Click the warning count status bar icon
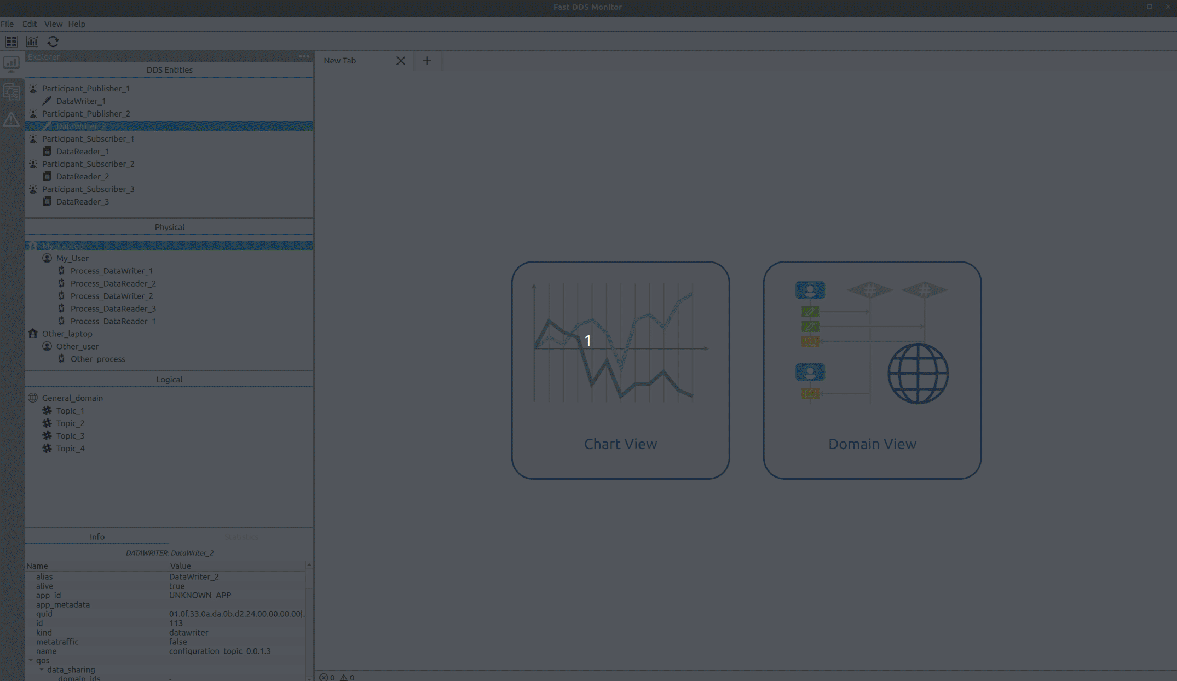The width and height of the screenshot is (1177, 681). point(344,677)
